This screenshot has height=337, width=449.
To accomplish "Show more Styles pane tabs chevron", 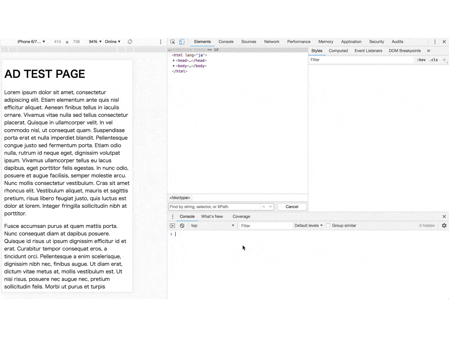I will (x=429, y=51).
